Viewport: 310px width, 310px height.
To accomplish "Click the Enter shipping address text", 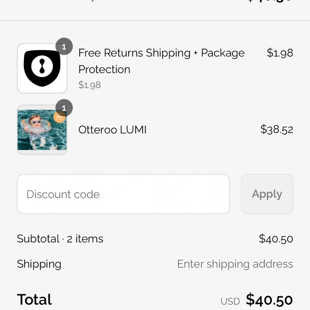I will pos(235,264).
